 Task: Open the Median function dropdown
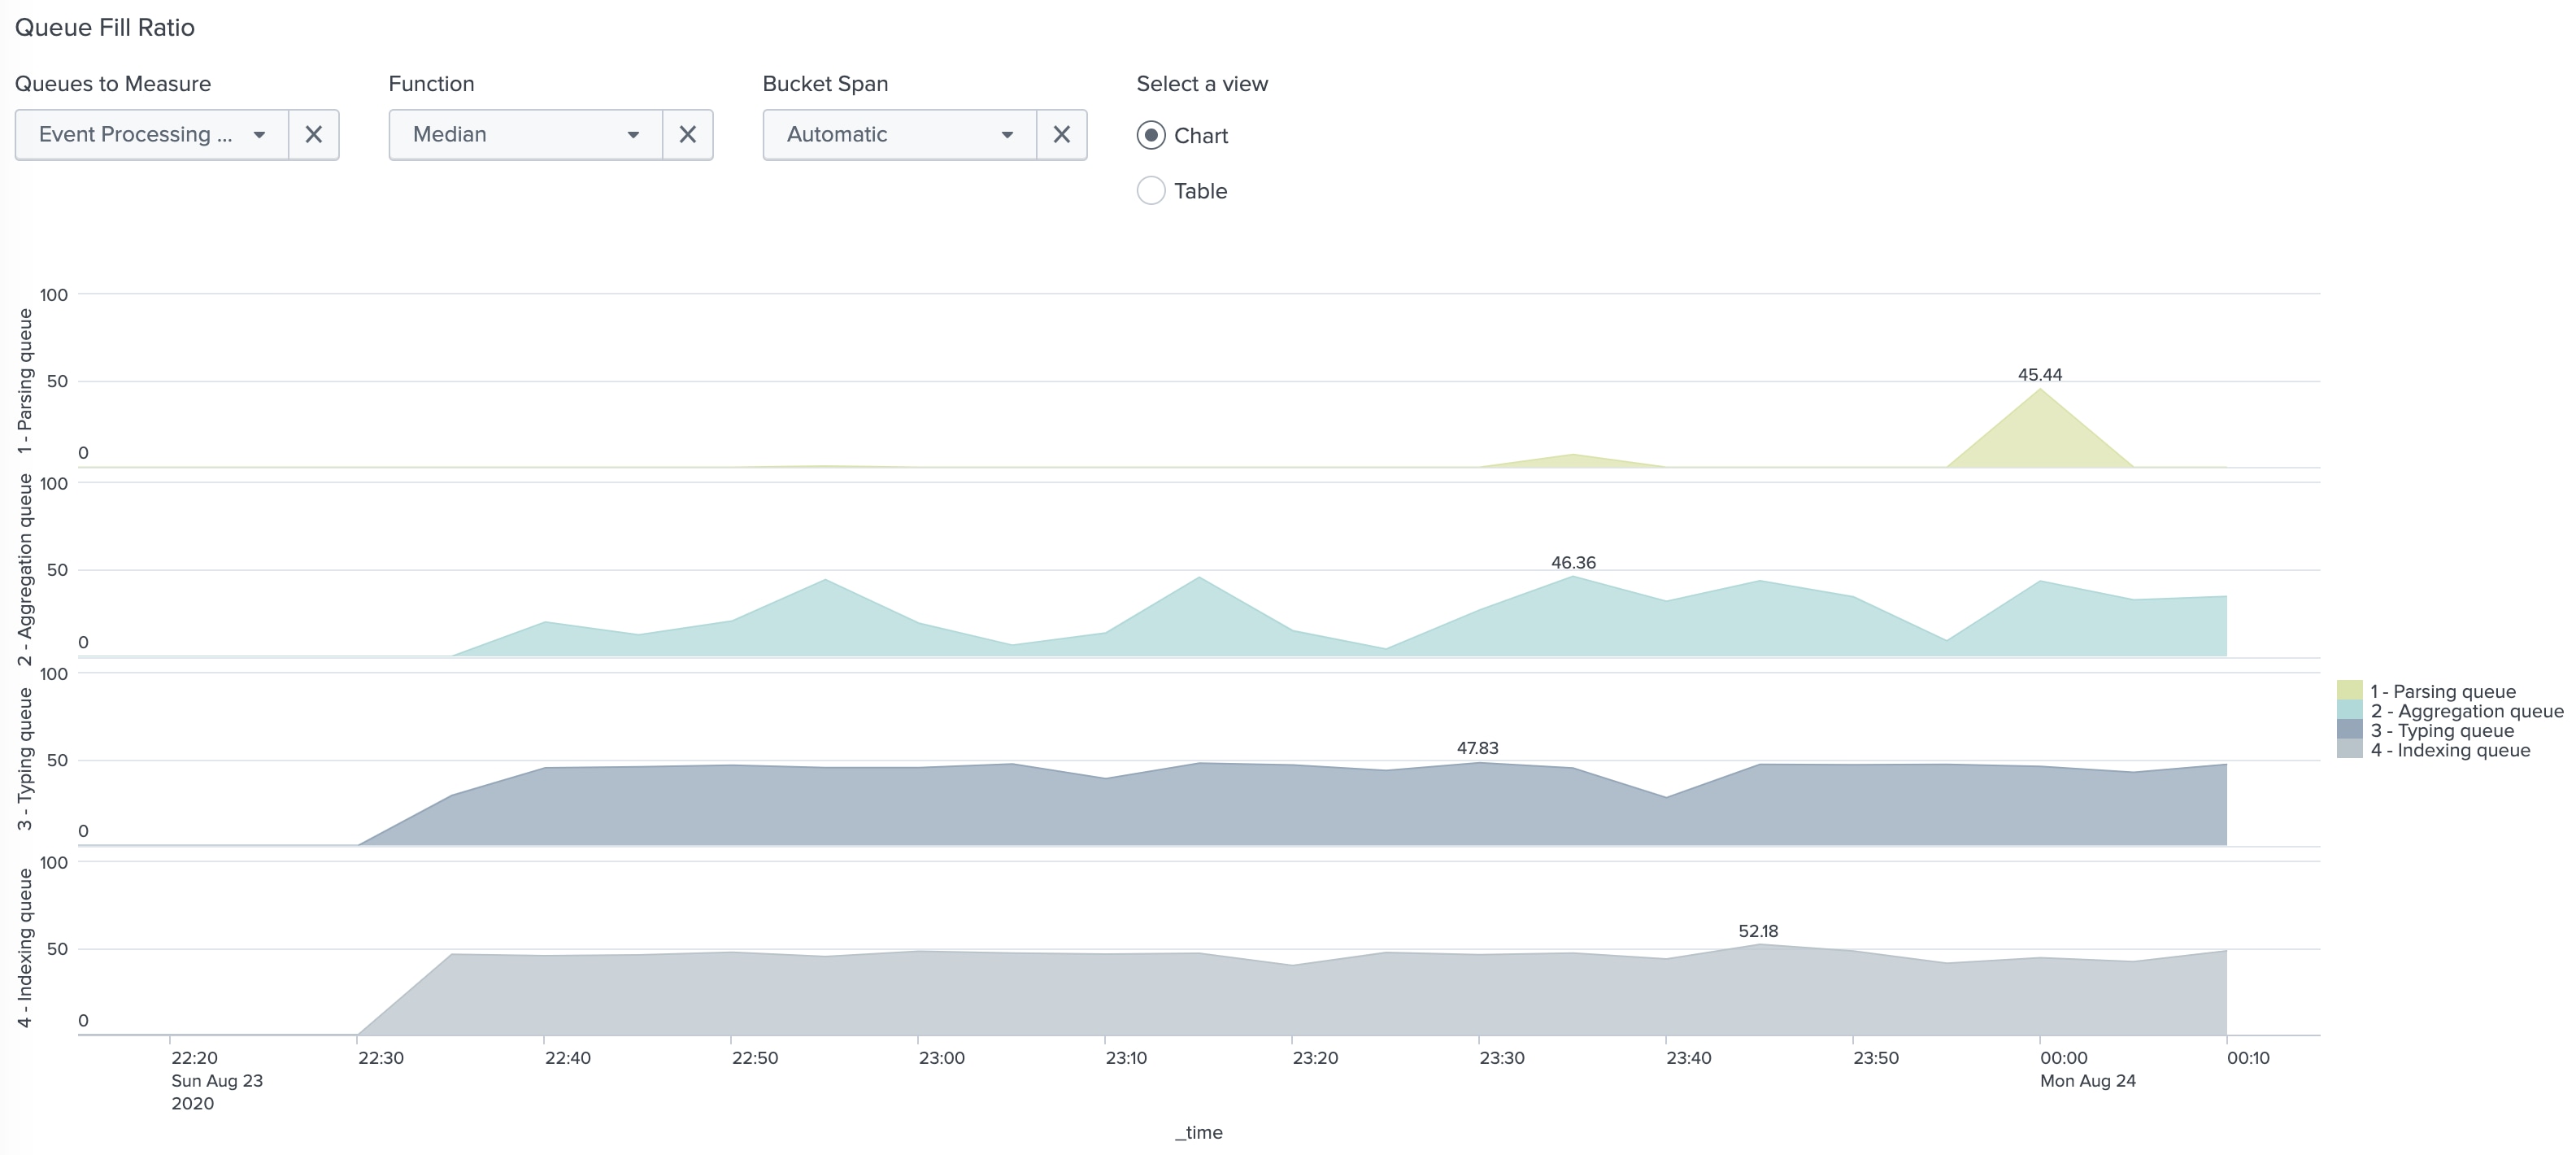526,134
